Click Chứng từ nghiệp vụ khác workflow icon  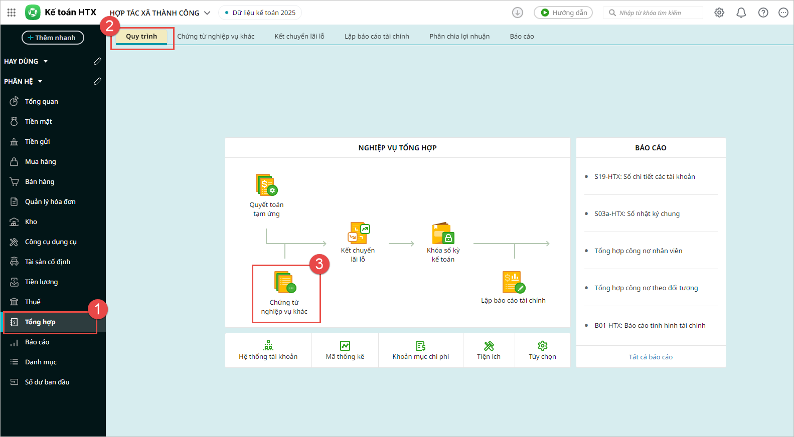[x=285, y=283]
